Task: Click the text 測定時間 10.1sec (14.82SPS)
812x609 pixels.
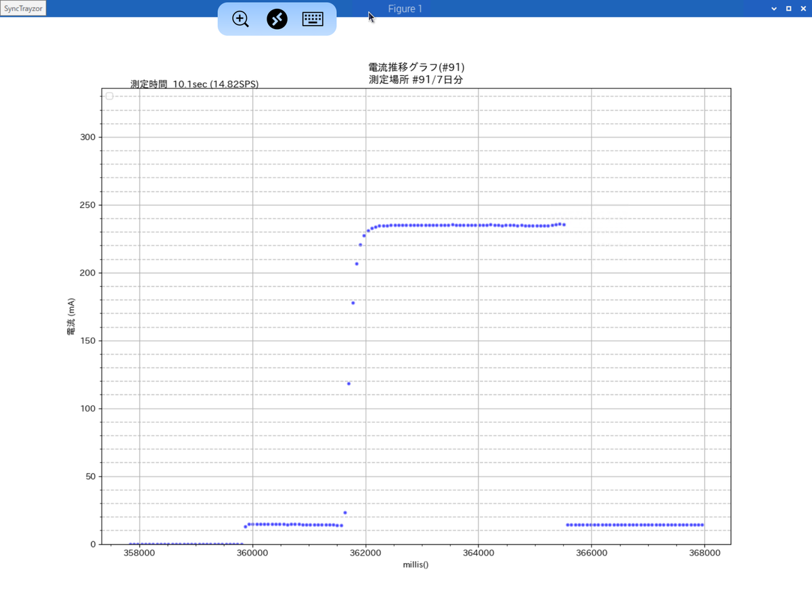Action: (194, 84)
